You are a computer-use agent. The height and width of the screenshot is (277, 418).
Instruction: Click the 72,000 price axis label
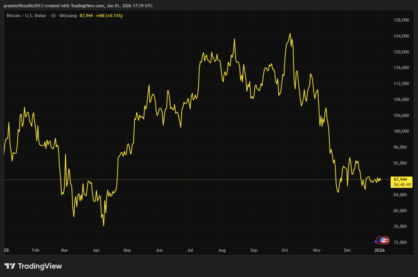tap(402, 243)
